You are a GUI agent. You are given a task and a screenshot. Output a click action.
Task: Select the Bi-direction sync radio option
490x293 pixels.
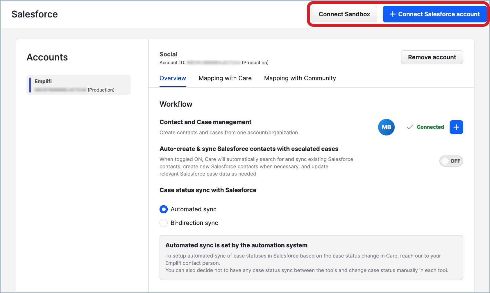(x=164, y=223)
